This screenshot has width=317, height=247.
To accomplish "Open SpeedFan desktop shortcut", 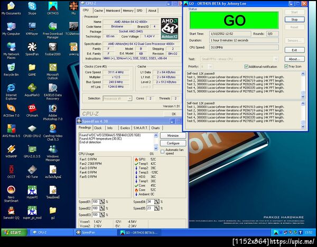I will (x=32, y=50).
